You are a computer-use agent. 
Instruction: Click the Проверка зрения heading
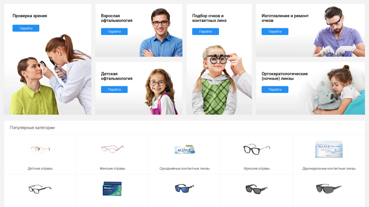[30, 16]
